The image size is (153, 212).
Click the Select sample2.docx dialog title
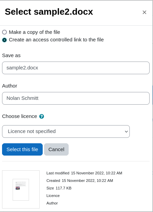point(49,12)
